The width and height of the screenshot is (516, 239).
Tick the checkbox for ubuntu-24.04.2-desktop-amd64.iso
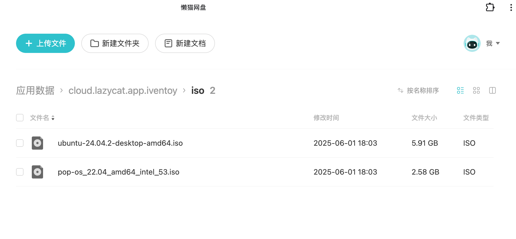click(20, 143)
